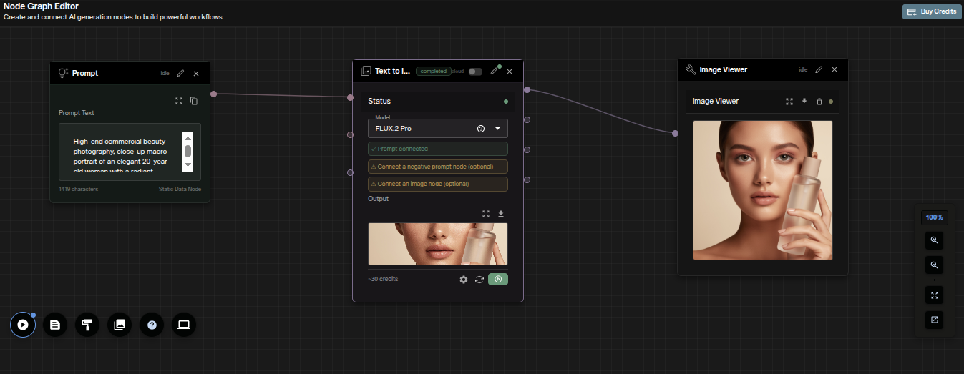The width and height of the screenshot is (964, 374).
Task: Edit the Image Viewer node with pencil icon
Action: click(819, 70)
